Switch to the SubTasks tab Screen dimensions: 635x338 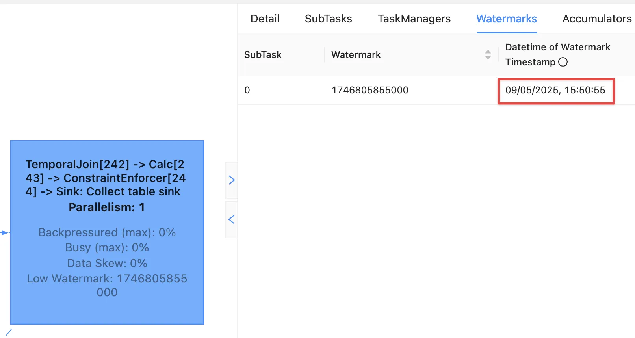(328, 19)
